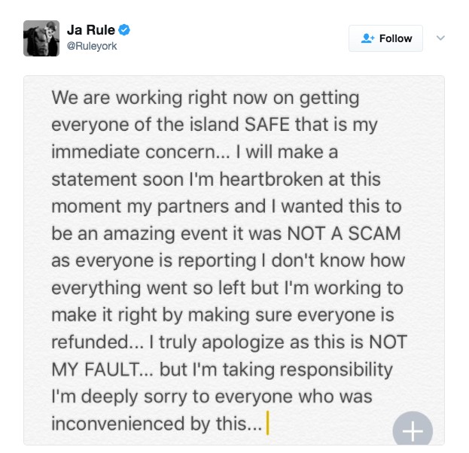Expand the chevron menu beside Follow
The height and width of the screenshot is (453, 469).
pyautogui.click(x=440, y=38)
